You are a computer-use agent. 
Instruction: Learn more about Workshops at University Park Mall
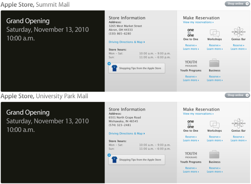(215, 140)
